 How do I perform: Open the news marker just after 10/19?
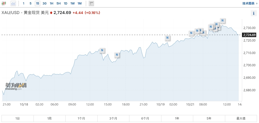tap(168, 38)
